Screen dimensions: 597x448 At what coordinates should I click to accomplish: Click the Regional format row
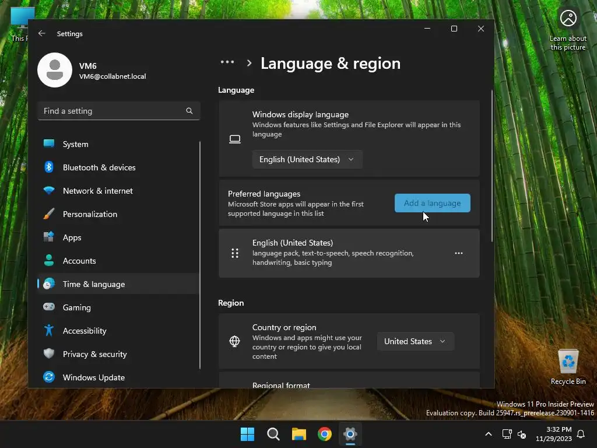(349, 381)
